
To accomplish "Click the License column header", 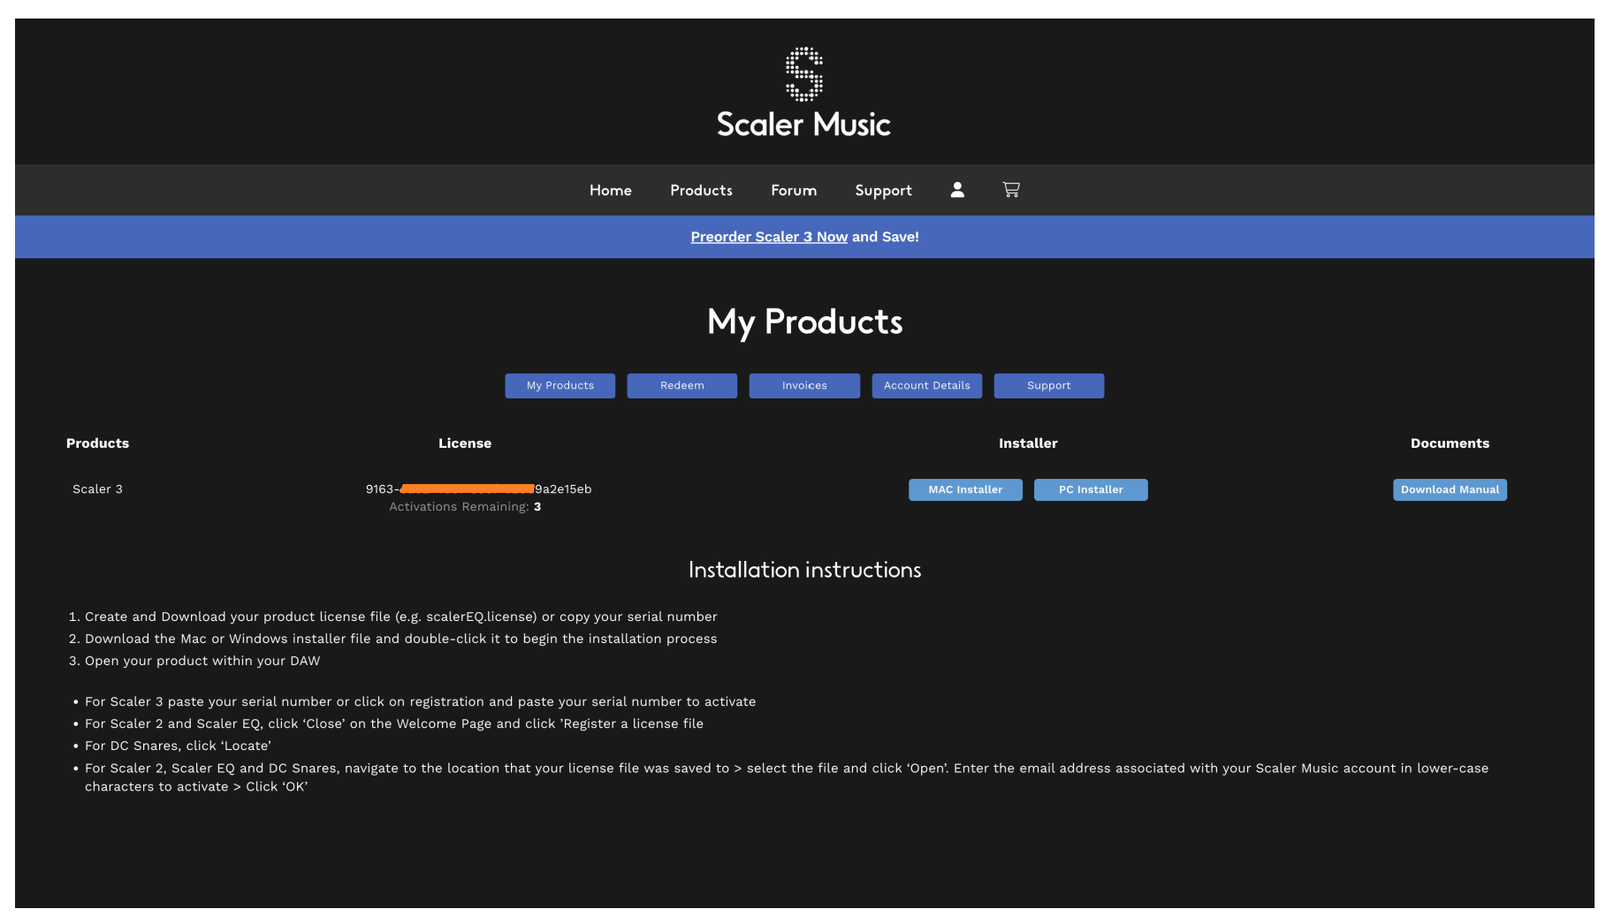I will click(465, 443).
